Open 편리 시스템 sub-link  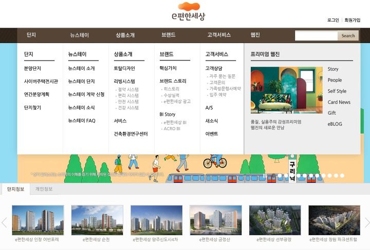128,96
